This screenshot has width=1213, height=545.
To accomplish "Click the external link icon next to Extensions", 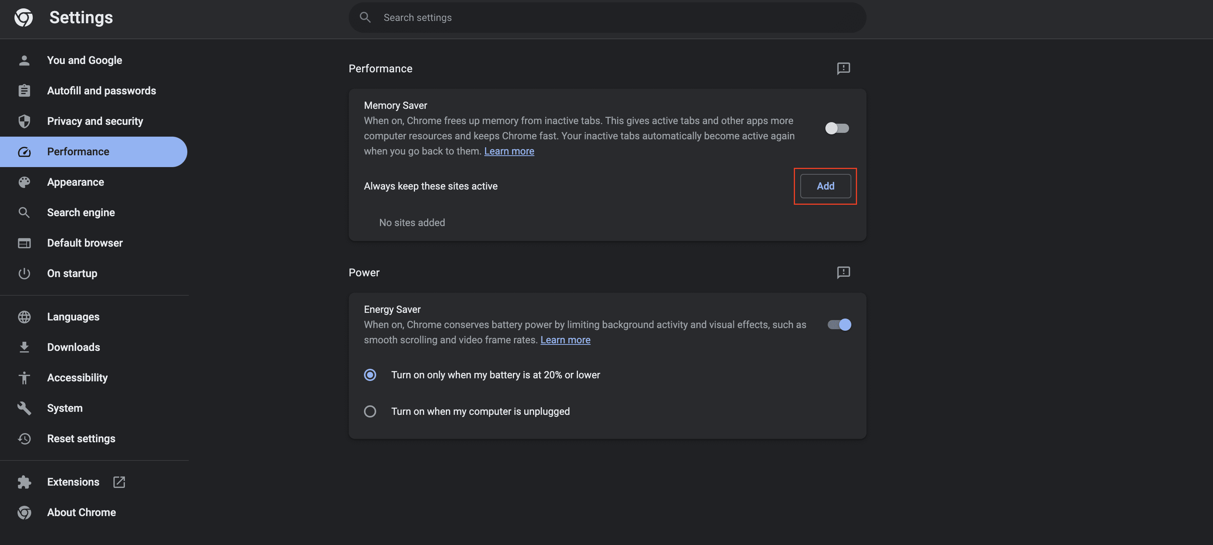I will tap(119, 482).
